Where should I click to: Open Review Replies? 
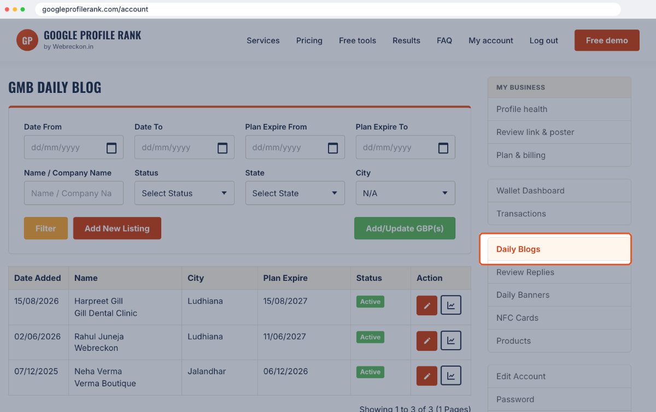click(559, 272)
